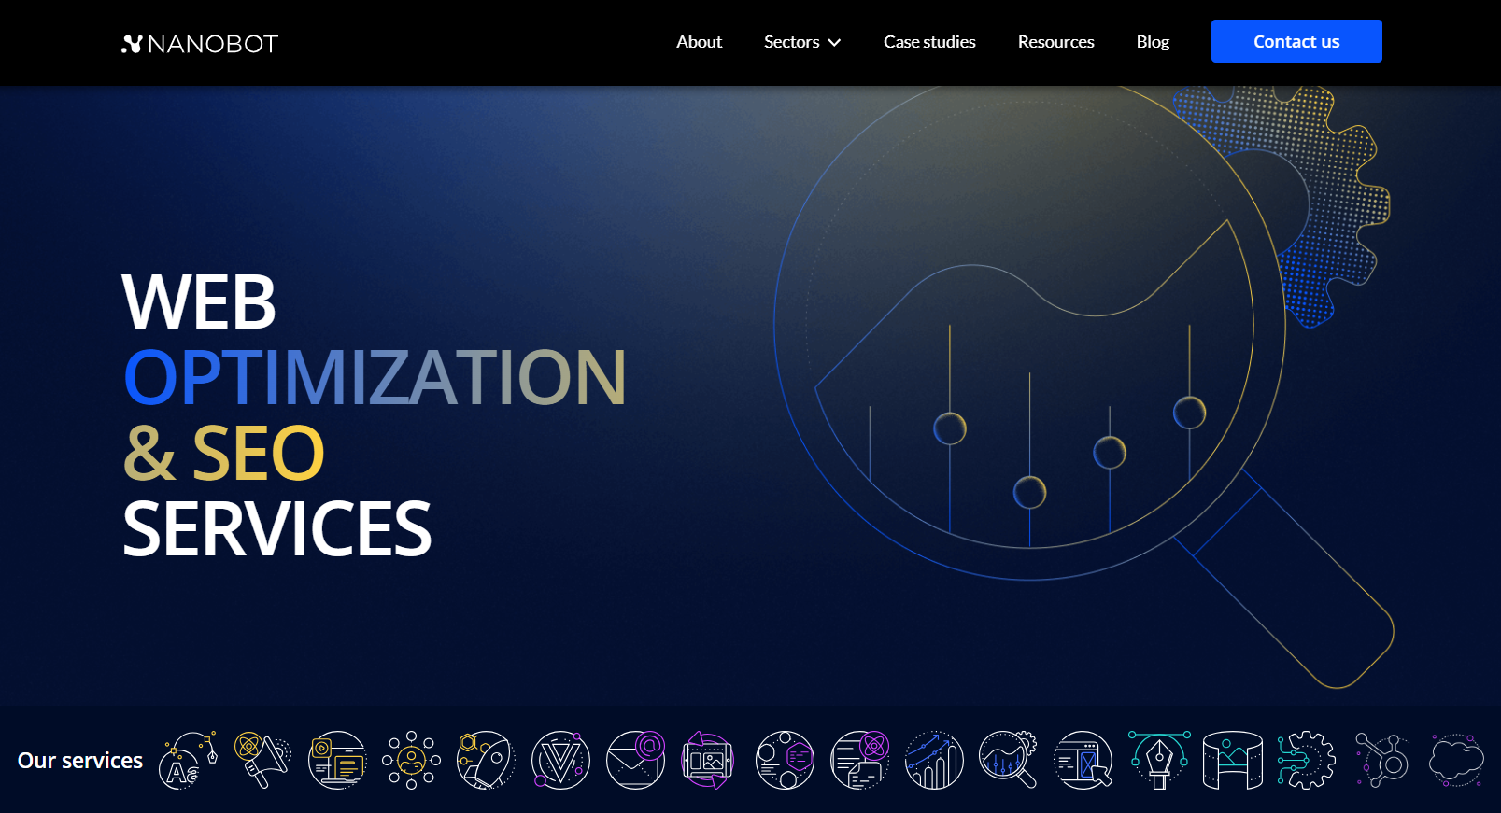The height and width of the screenshot is (813, 1501).
Task: Click the blue Contact us button
Action: coord(1296,41)
